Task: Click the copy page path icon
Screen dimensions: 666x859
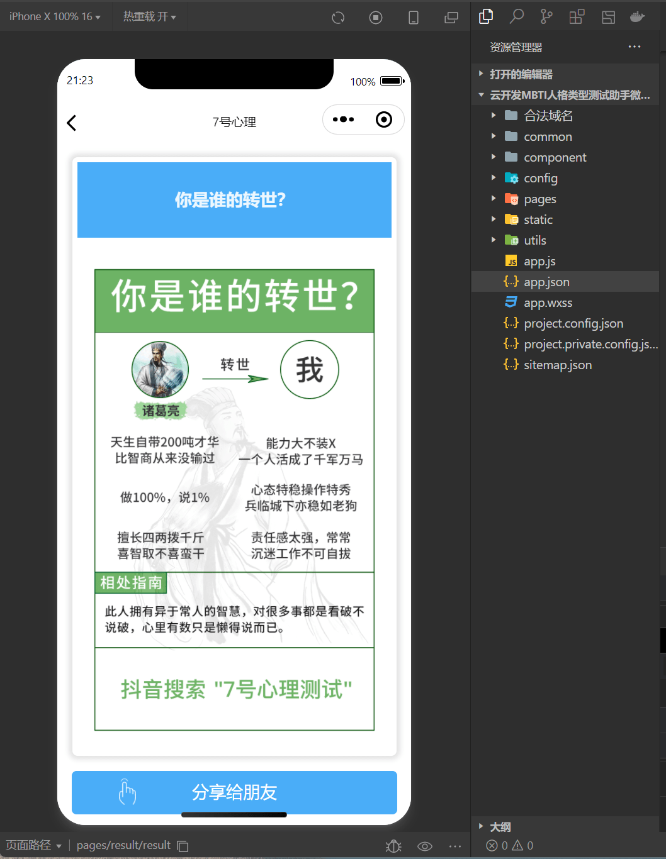Action: pyautogui.click(x=183, y=846)
